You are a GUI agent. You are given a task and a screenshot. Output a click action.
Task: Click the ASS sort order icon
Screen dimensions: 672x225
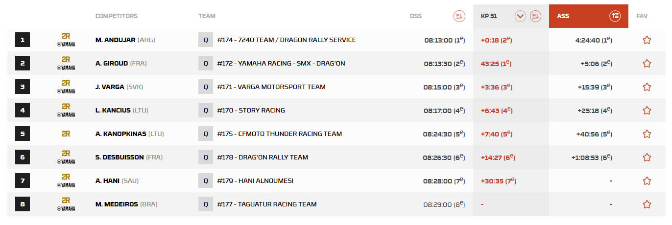click(x=615, y=16)
